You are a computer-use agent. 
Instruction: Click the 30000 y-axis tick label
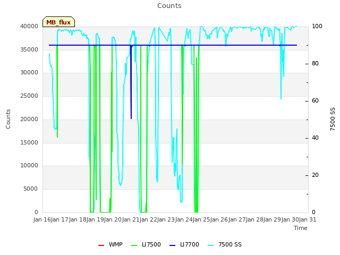coord(29,73)
